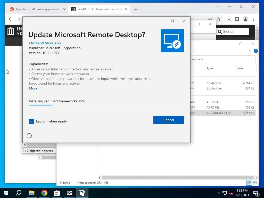Toggle Chrome side panel icon
The height and width of the screenshot is (198, 264).
coord(237,19)
